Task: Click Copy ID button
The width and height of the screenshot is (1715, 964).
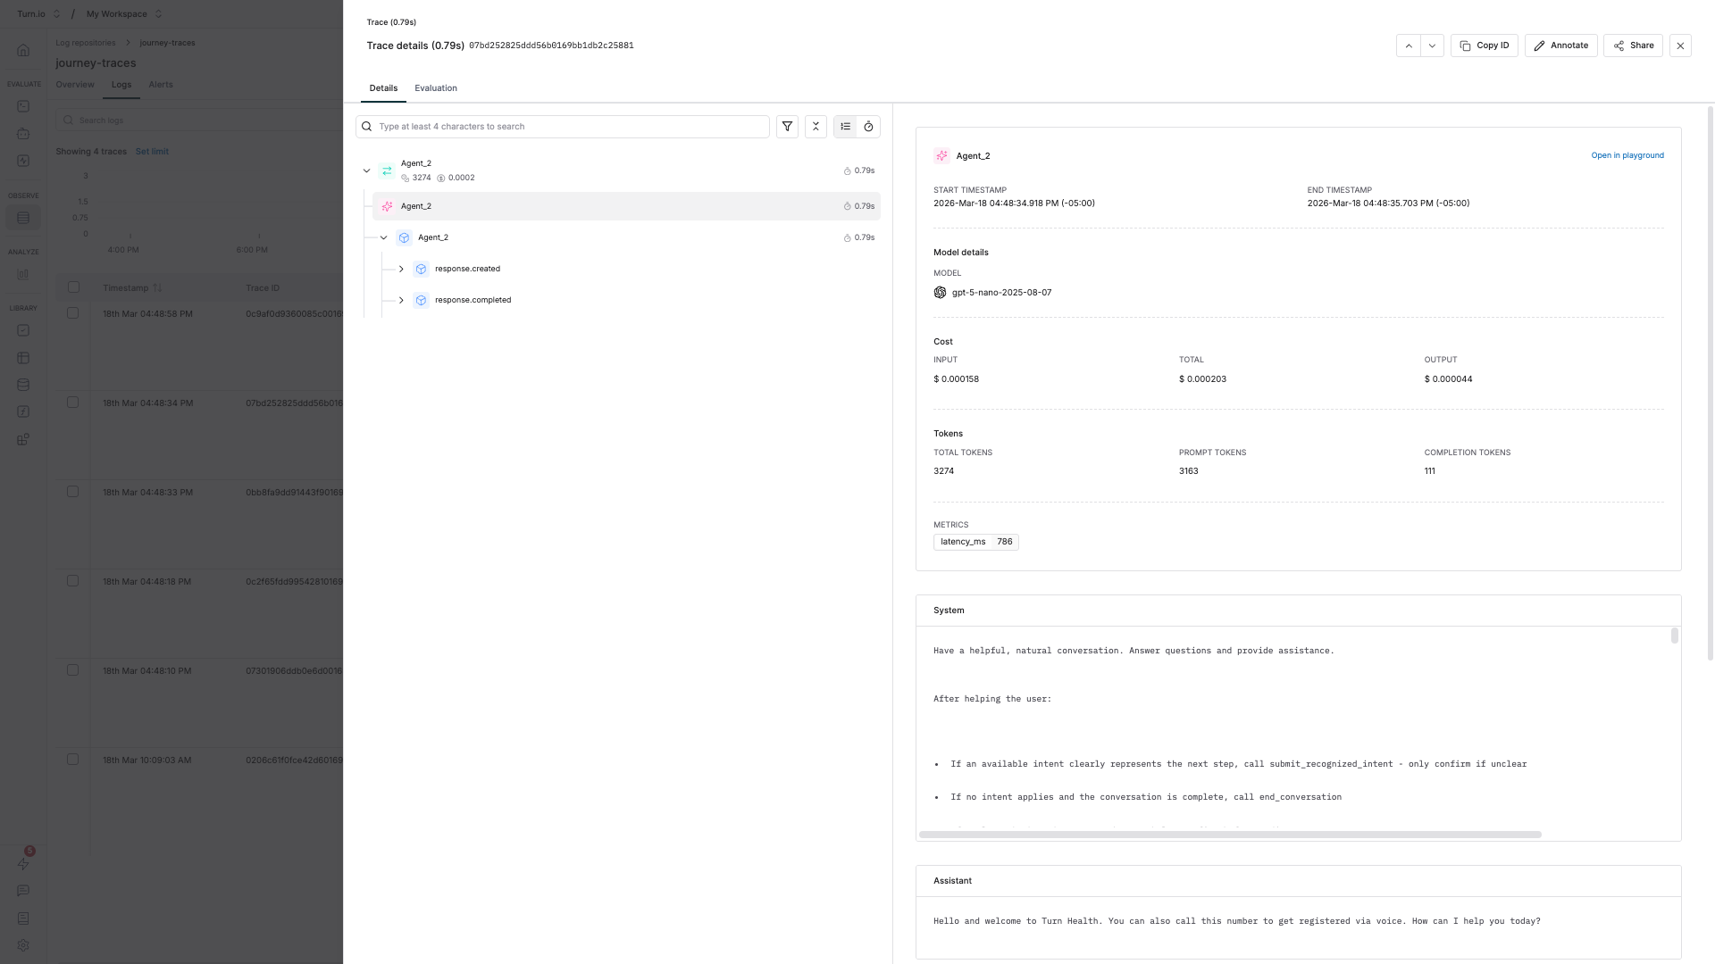Action: coord(1484,46)
